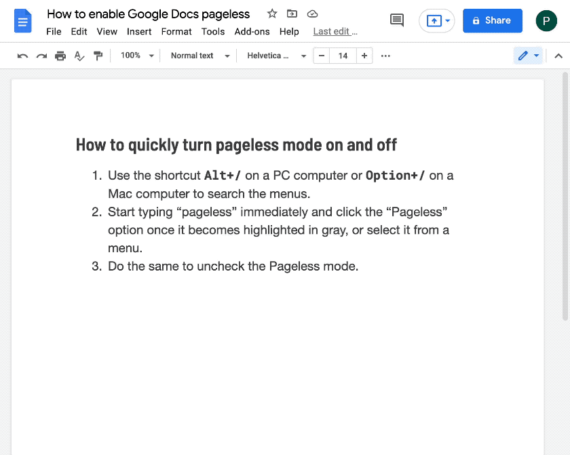The image size is (570, 455).
Task: Run spelling and grammar check
Action: click(79, 56)
